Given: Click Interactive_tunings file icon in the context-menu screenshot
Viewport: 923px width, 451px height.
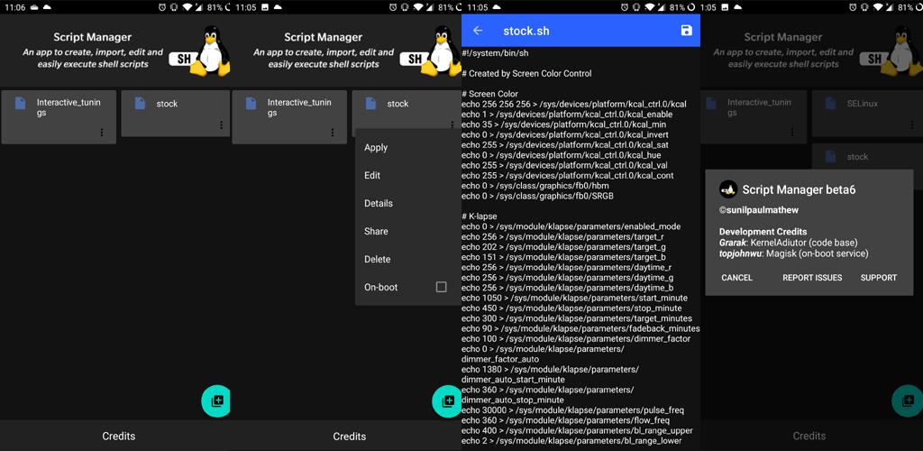Looking at the screenshot, I should 251,103.
